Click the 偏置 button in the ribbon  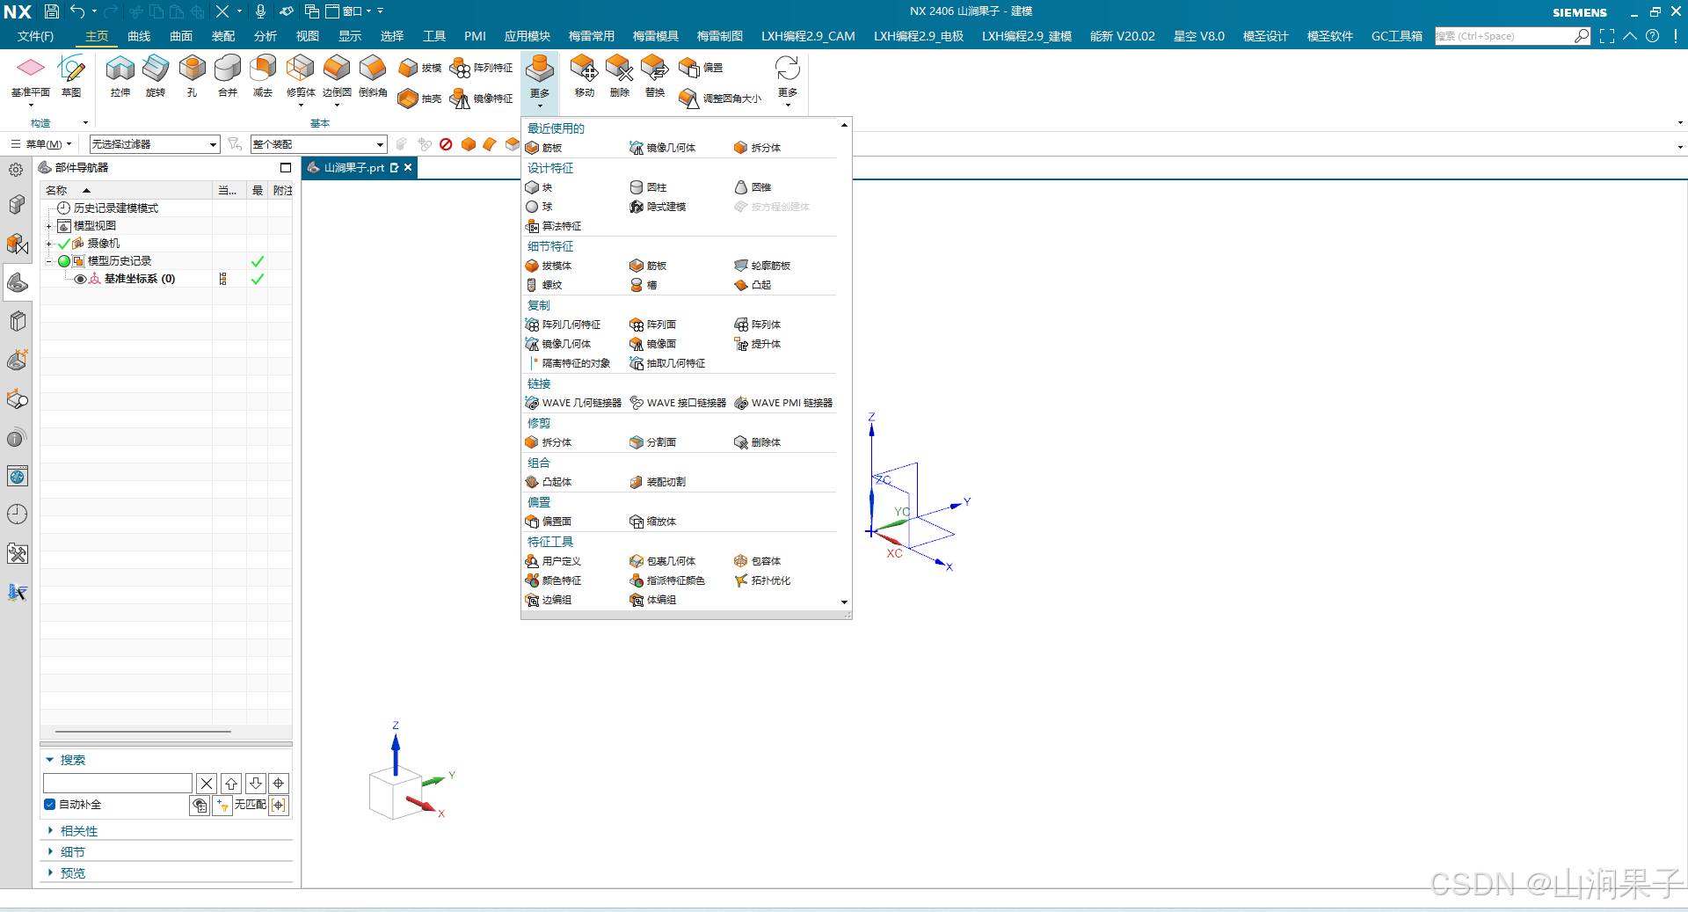click(x=702, y=68)
